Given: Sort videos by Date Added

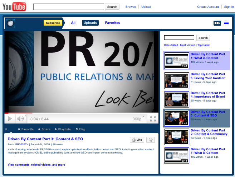Looking at the screenshot, I should point(171,45).
